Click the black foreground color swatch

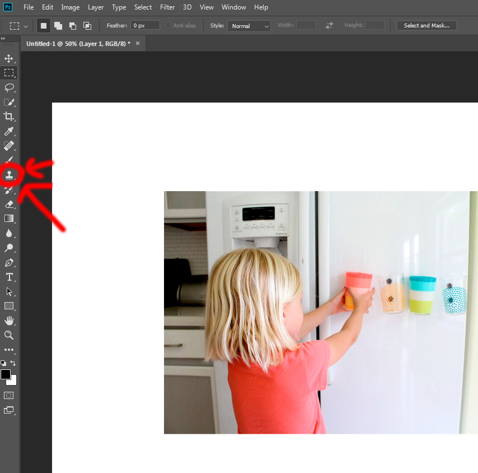6,374
